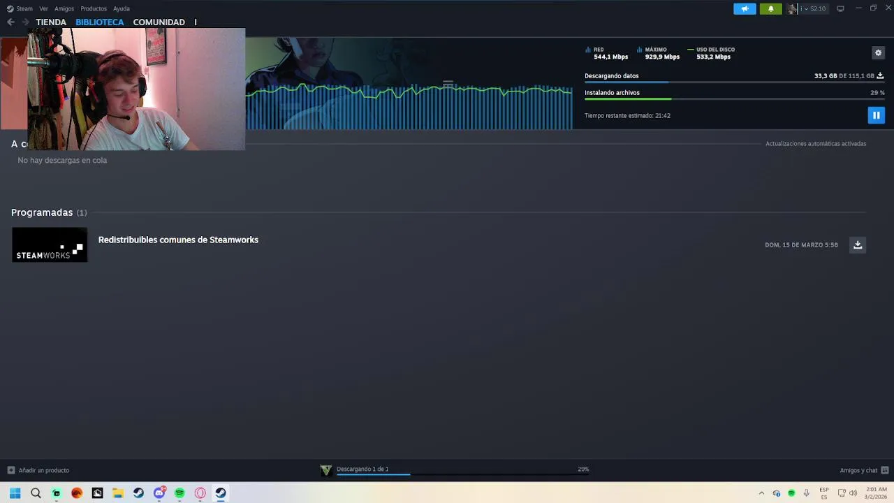Screen dimensions: 894x503
Task: Click the Descargando 1 de 1 status
Action: pyautogui.click(x=362, y=469)
